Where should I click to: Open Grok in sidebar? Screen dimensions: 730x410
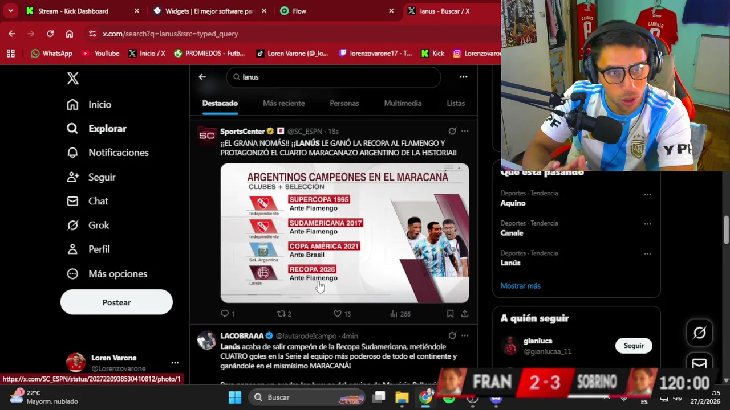[88, 225]
